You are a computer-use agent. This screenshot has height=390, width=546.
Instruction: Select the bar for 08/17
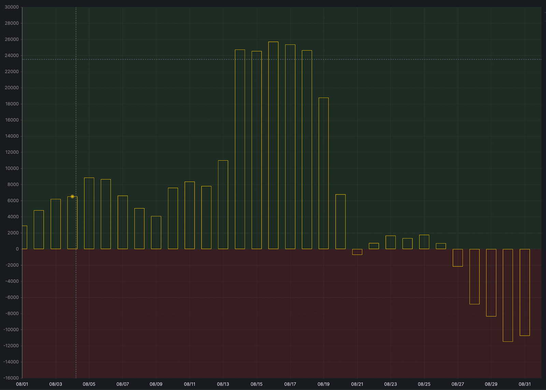tap(290, 147)
